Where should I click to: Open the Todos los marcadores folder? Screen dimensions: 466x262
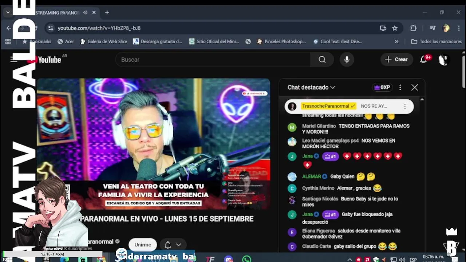click(x=437, y=41)
